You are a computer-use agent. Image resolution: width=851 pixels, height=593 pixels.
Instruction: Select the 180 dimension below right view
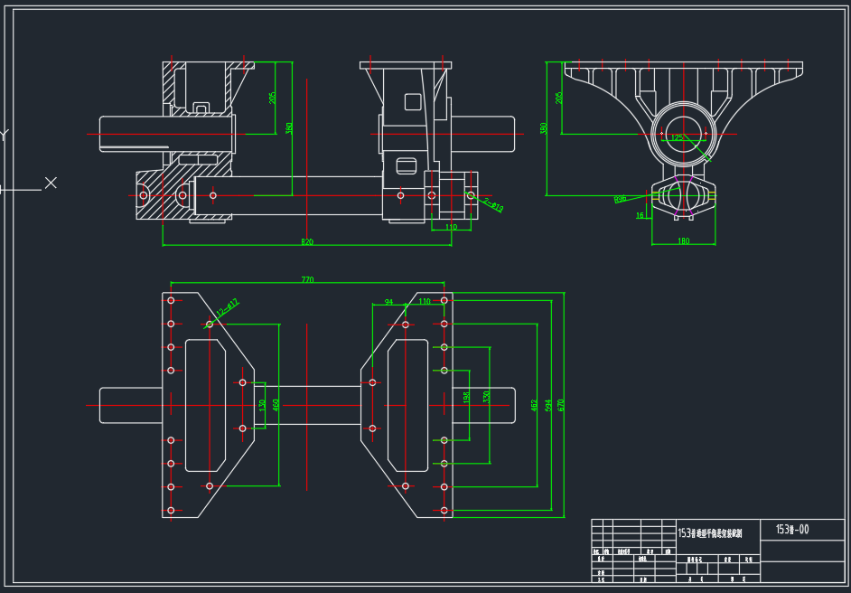(x=684, y=239)
